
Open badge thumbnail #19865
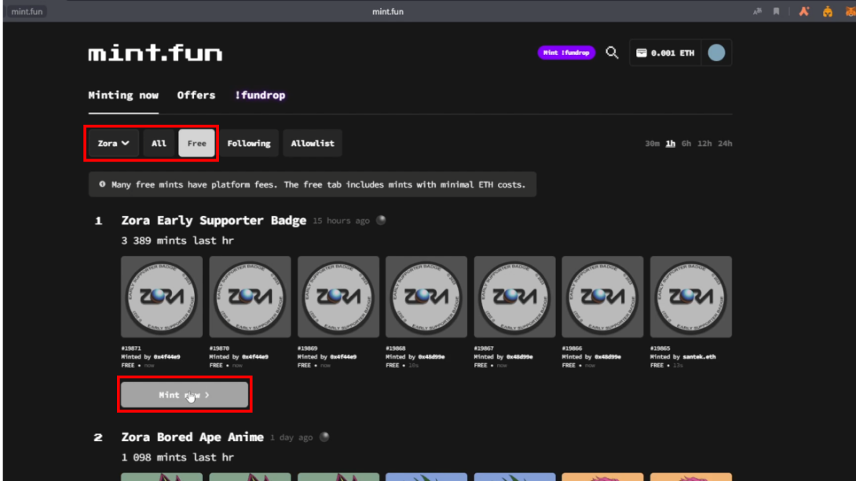(691, 297)
